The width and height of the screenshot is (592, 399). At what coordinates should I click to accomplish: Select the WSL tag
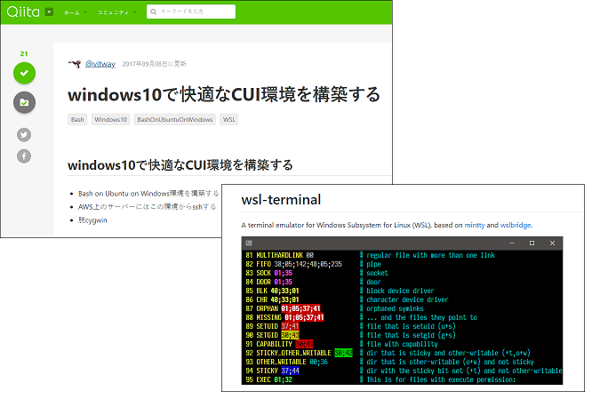(228, 120)
